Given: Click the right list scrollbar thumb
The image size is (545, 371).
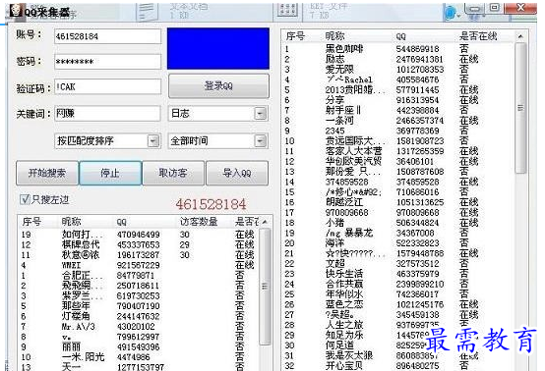Looking at the screenshot, I should [x=520, y=108].
